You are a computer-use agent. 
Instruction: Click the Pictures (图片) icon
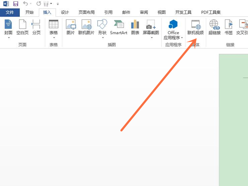(x=71, y=26)
